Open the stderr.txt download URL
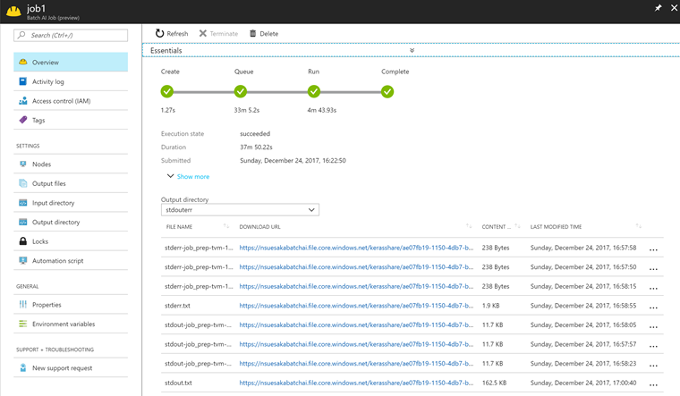This screenshot has height=396, width=680. pos(356,306)
